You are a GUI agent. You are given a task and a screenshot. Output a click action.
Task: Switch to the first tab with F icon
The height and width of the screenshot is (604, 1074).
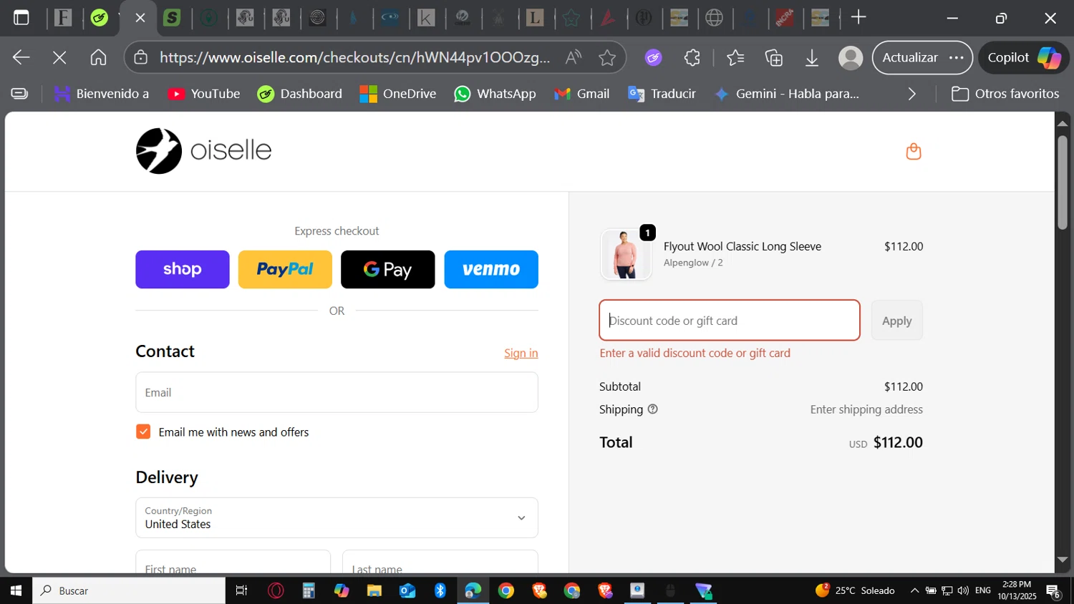coord(63,18)
